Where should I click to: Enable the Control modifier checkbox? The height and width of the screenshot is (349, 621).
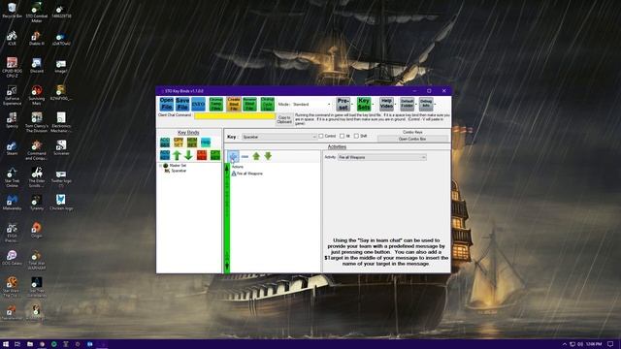321,136
